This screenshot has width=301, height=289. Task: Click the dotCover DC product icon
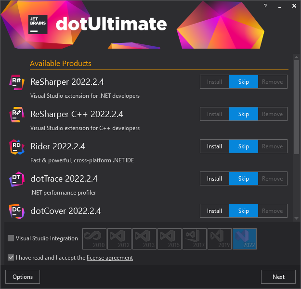click(x=17, y=211)
